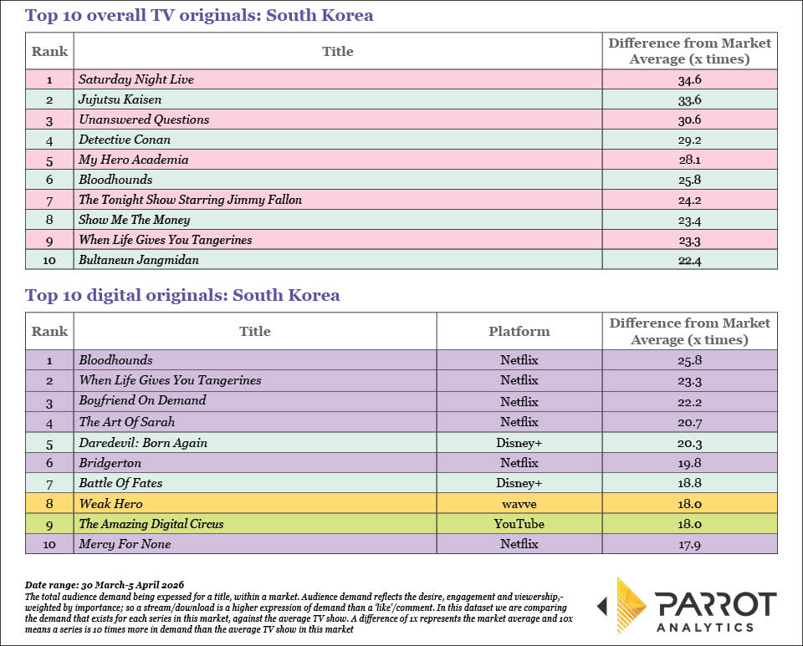Select the Show Me The Money row
The width and height of the screenshot is (803, 646).
[x=134, y=220]
